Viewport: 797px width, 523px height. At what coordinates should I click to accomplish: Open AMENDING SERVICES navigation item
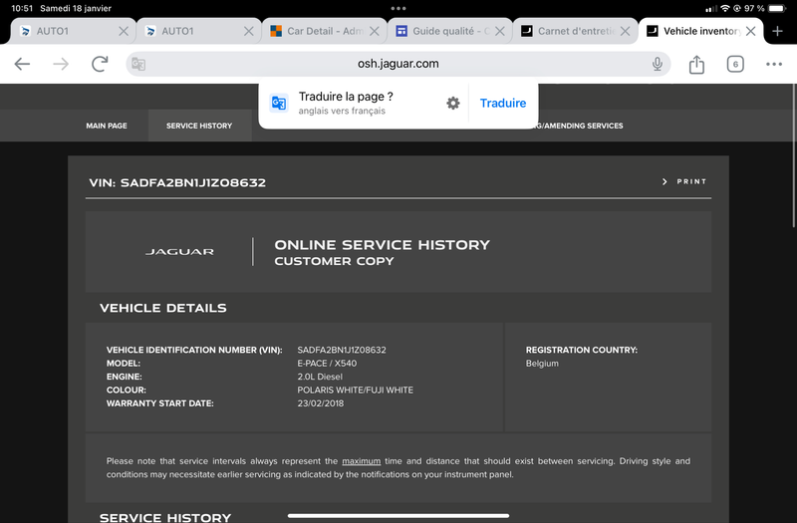click(x=581, y=126)
